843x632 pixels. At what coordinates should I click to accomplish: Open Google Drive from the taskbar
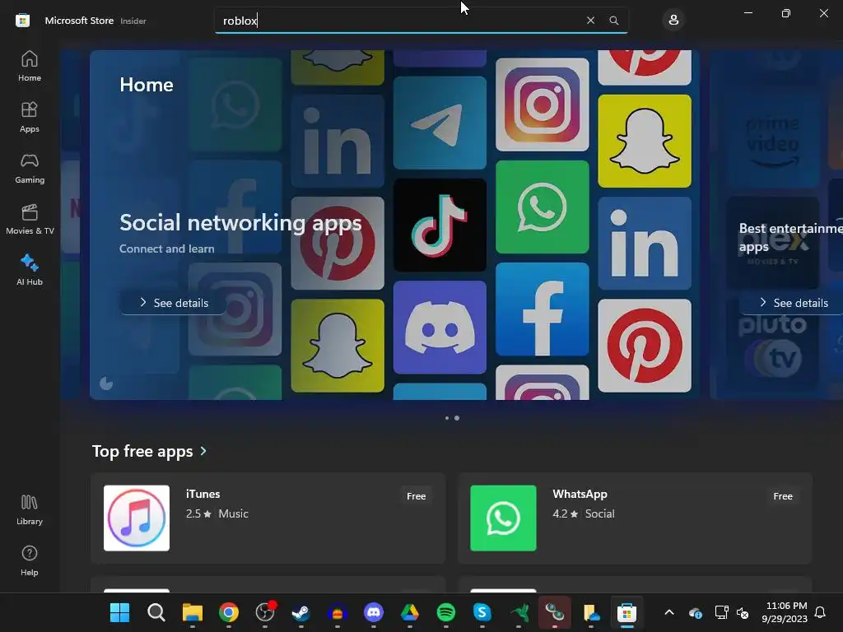tap(410, 612)
